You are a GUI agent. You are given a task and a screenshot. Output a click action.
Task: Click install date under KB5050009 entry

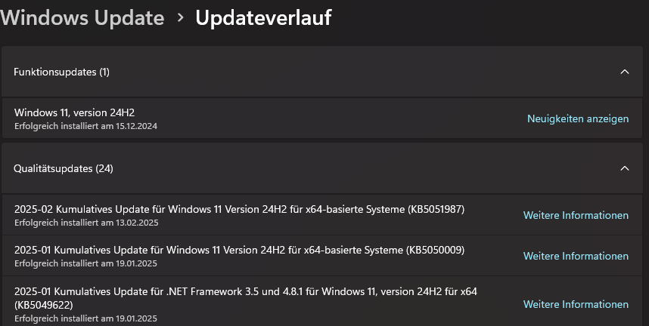click(x=85, y=263)
